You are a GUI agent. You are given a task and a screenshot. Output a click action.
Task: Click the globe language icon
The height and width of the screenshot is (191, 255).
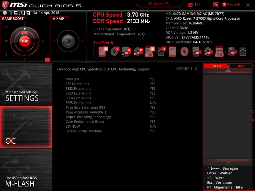click(224, 5)
